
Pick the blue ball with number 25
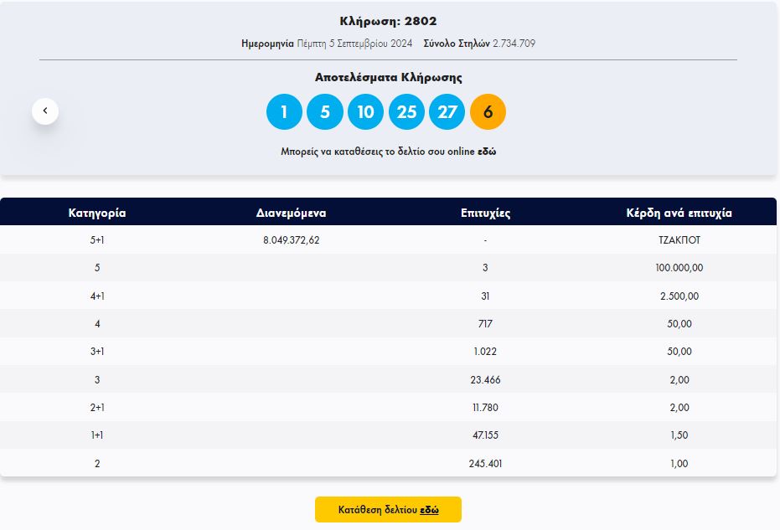[406, 112]
